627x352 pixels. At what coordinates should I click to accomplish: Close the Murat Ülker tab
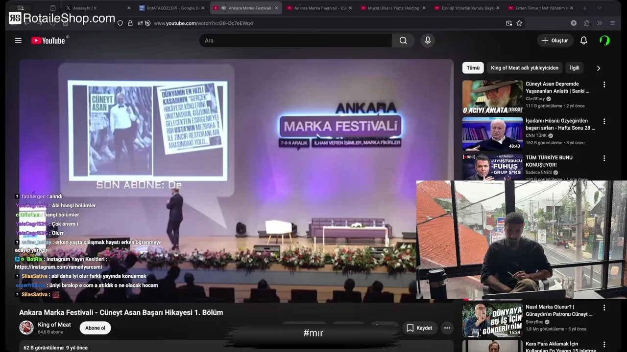424,8
